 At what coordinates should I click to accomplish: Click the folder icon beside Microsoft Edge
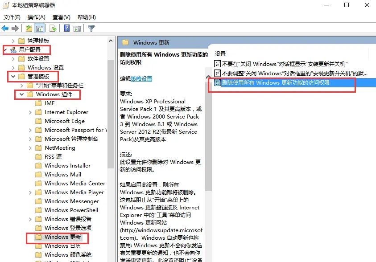tap(38, 121)
